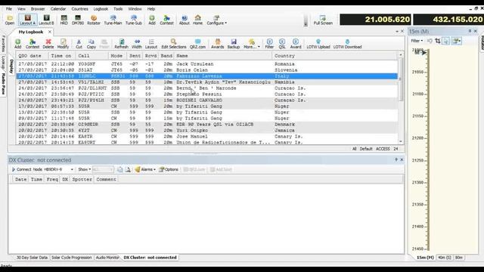Image resolution: width=484 pixels, height=272 pixels.
Task: Open the About dialog
Action: point(185,20)
